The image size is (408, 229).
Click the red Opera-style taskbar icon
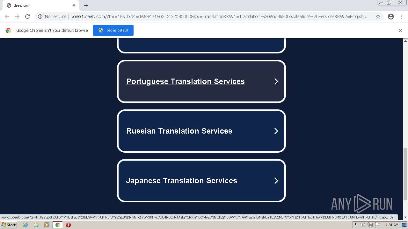click(68, 225)
